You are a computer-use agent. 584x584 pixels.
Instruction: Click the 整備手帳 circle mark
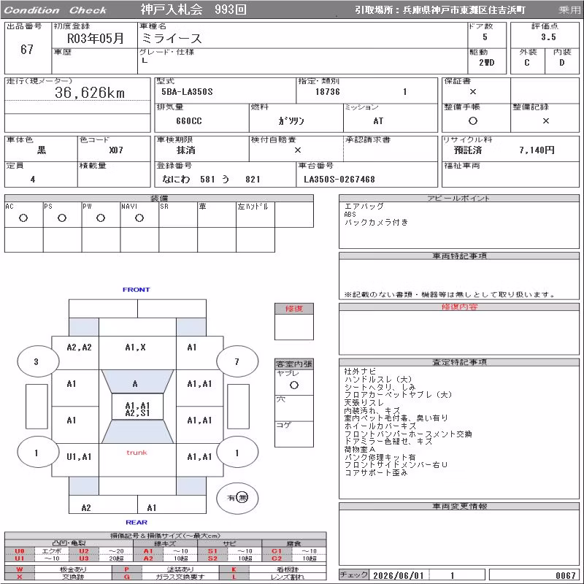472,120
